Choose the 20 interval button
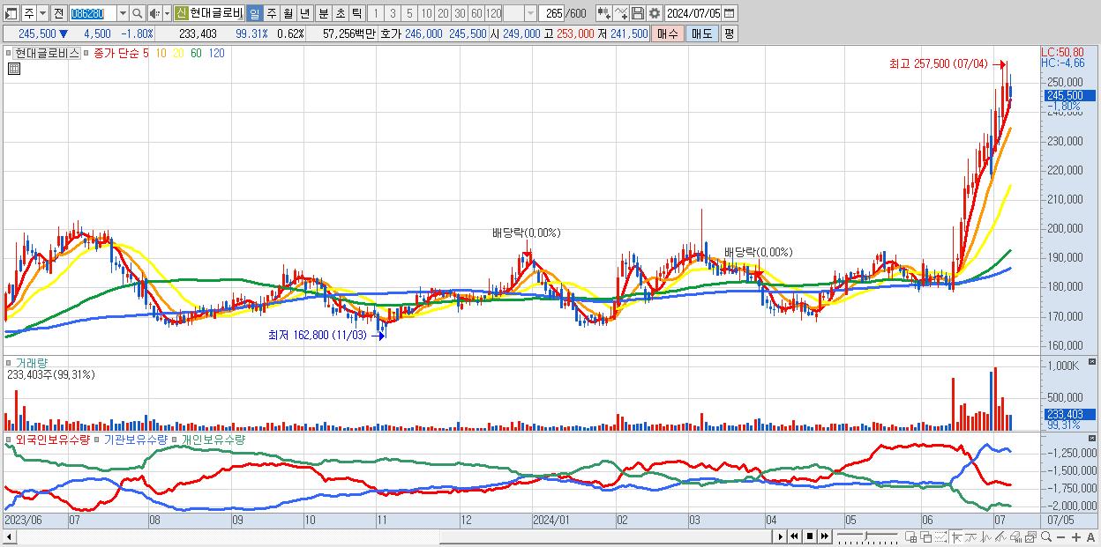Screen dimensions: 1101x547 pyautogui.click(x=443, y=13)
